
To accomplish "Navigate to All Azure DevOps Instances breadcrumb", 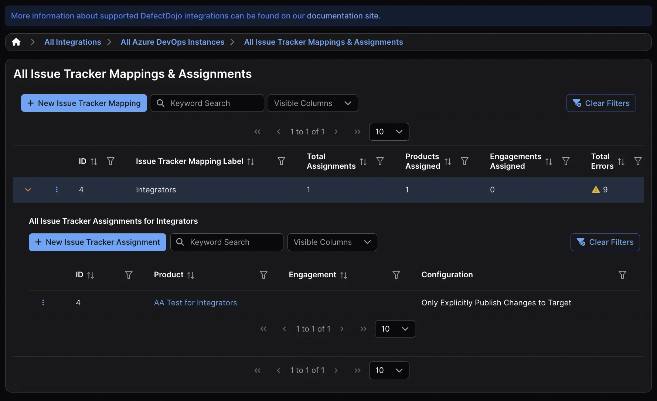I will coord(172,42).
